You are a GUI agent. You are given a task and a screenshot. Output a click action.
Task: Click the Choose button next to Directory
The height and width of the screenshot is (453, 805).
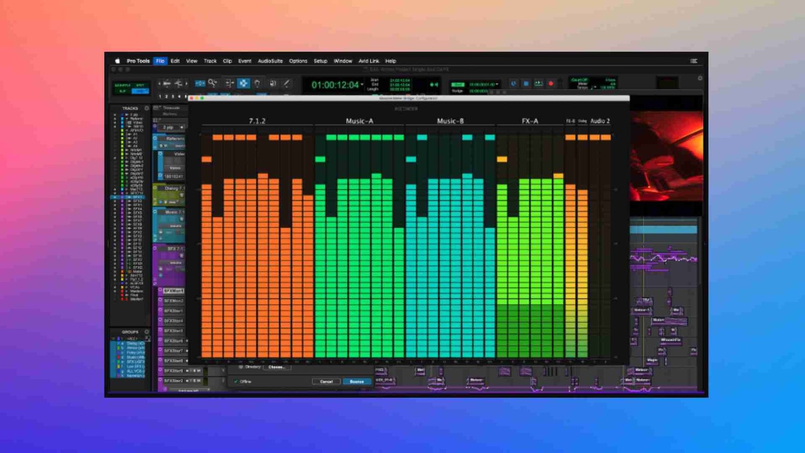(276, 367)
